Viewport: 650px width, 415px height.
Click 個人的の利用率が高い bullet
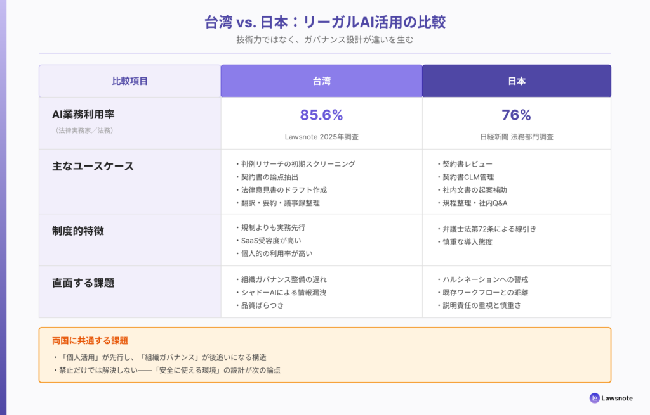point(274,253)
